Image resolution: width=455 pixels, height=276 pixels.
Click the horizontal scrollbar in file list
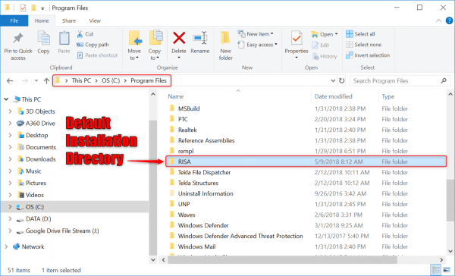coord(282,260)
